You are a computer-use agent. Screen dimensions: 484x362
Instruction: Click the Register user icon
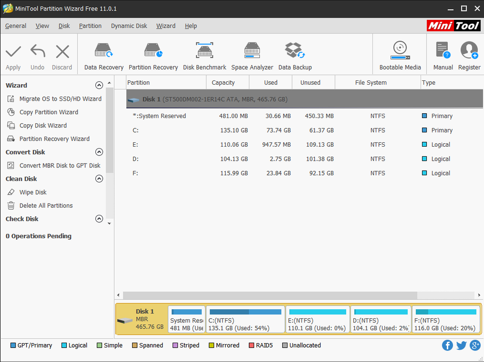469,56
